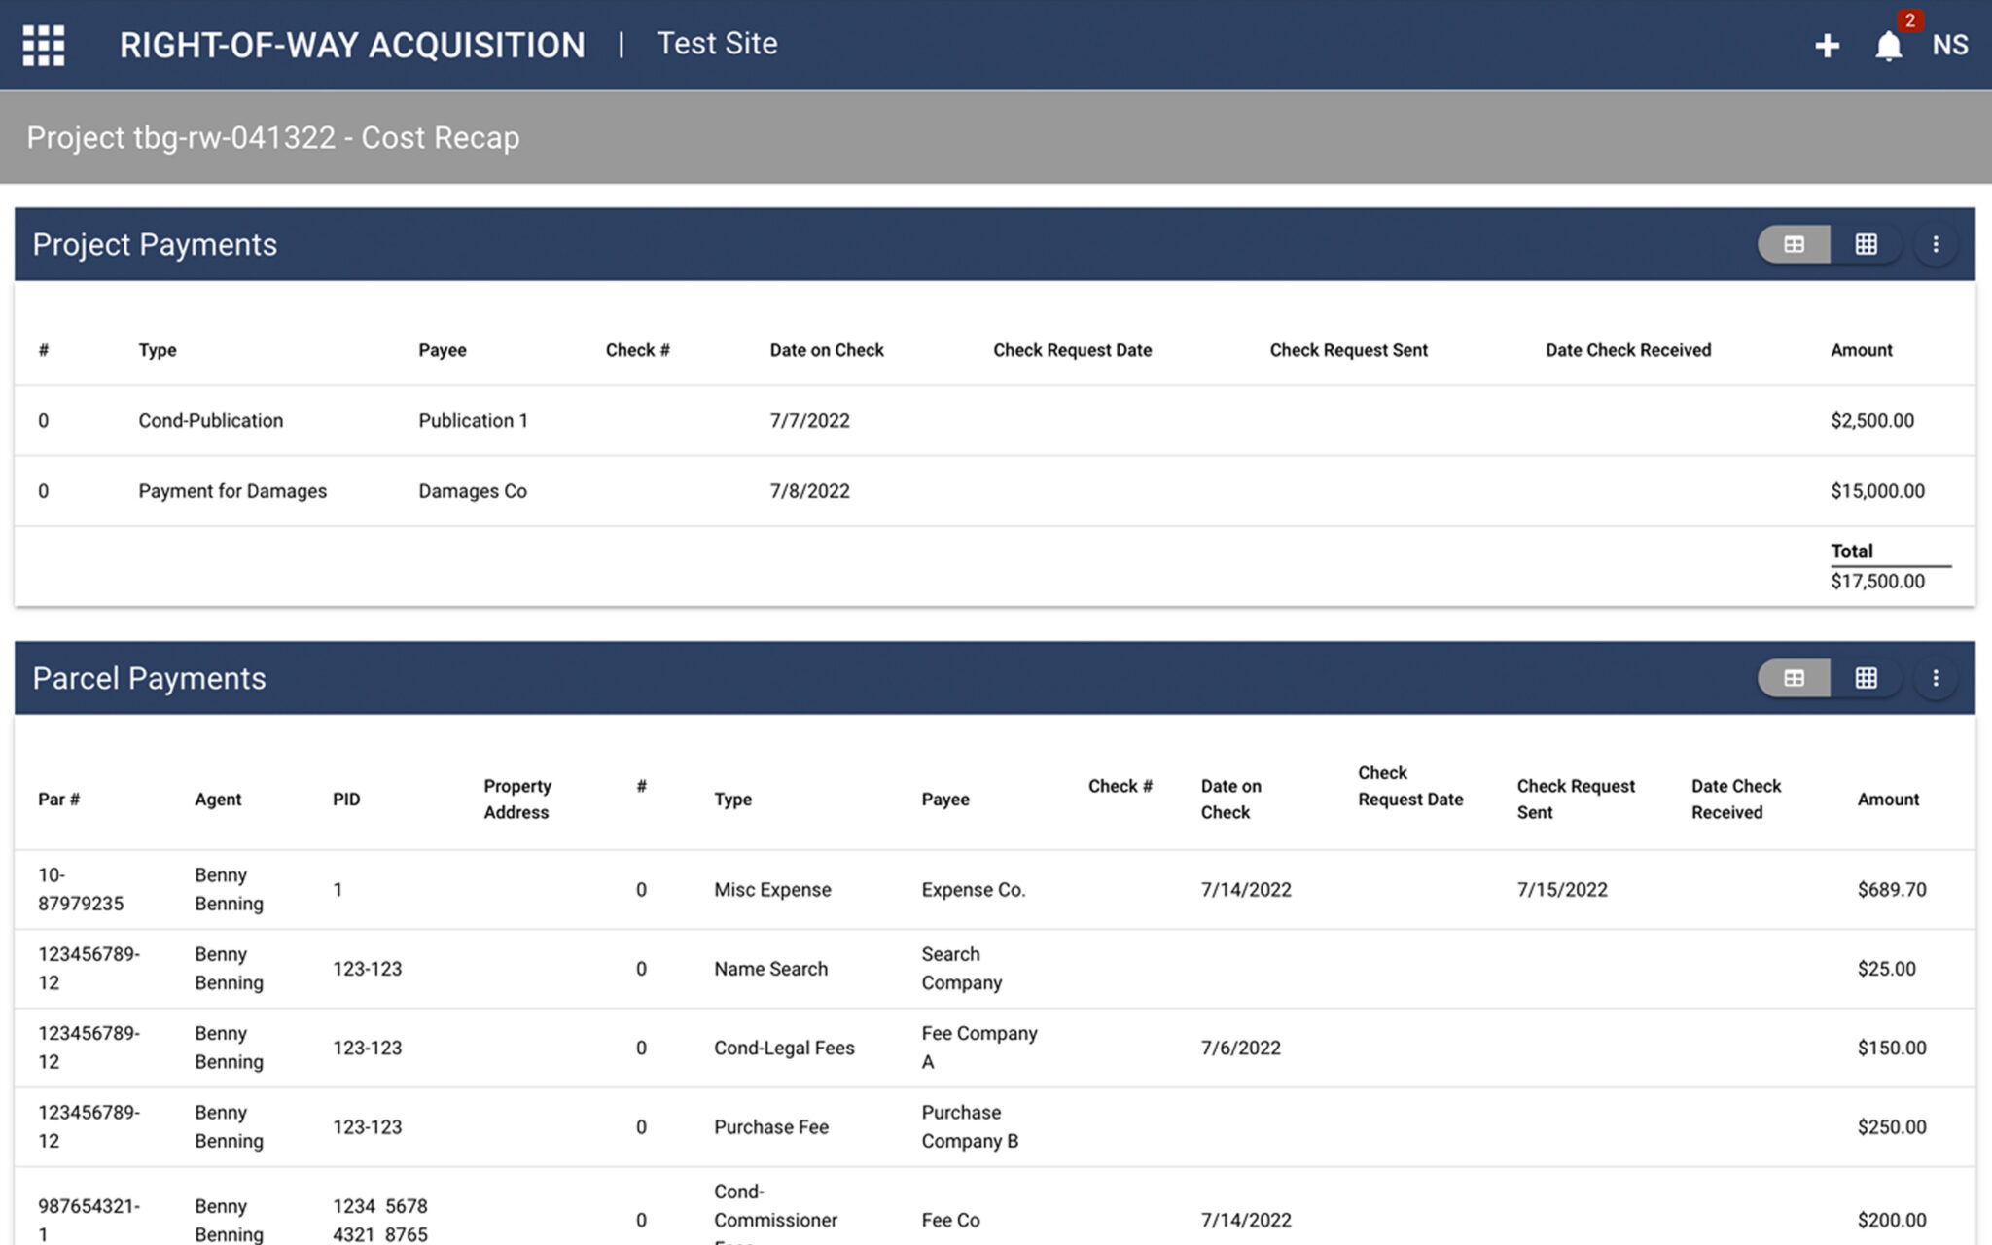Open the Misc Expense parcel payment row
1992x1245 pixels.
[x=771, y=890]
